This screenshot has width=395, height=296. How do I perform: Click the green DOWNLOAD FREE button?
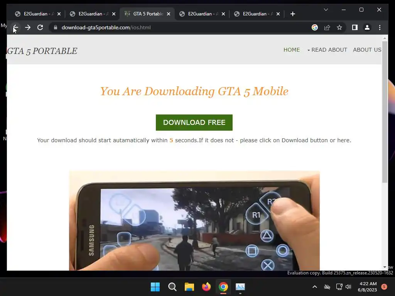click(194, 122)
